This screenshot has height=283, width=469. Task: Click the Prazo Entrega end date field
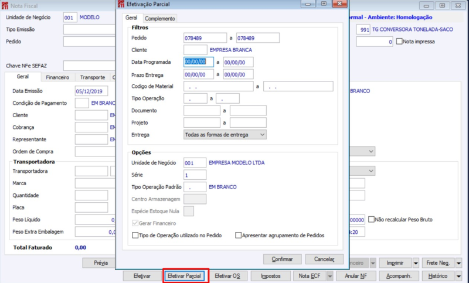pyautogui.click(x=239, y=74)
